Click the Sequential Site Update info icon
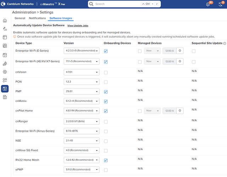The width and height of the screenshot is (227, 177). point(225,43)
